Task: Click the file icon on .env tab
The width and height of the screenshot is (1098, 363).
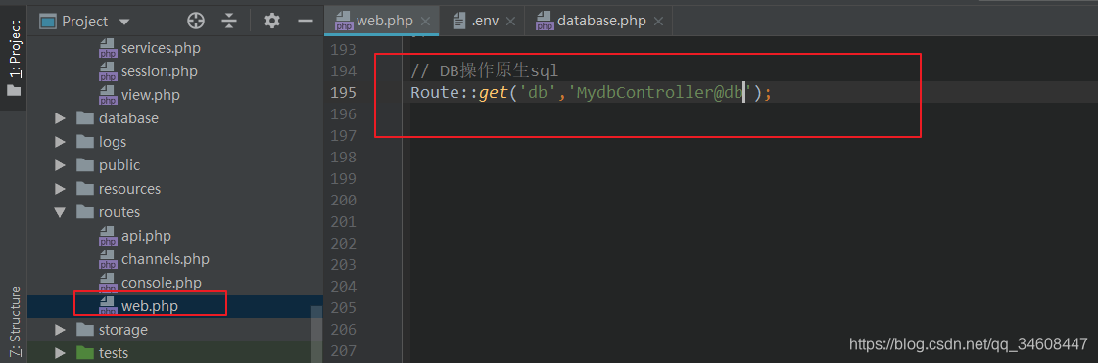Action: tap(459, 21)
